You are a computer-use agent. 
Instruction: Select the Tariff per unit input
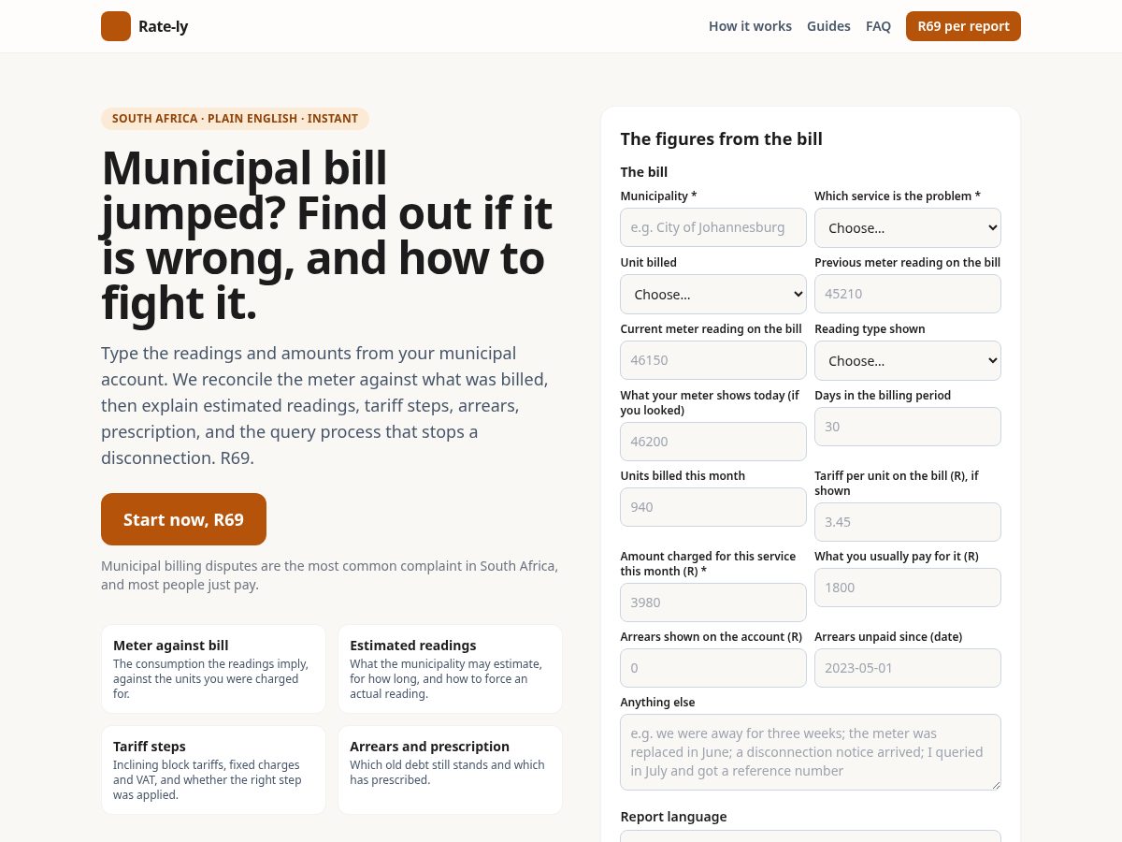(x=908, y=522)
